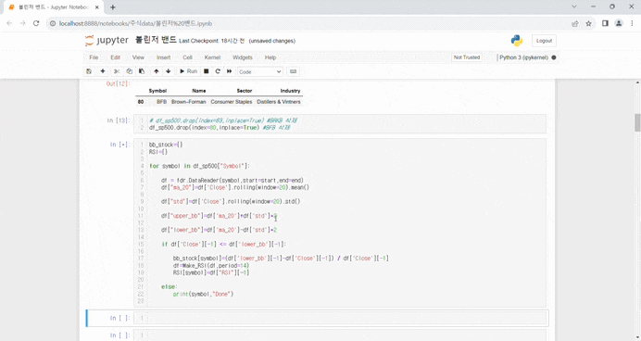This screenshot has width=641, height=341.
Task: Rename notebook title 볼린저 밴드
Action: 156,40
